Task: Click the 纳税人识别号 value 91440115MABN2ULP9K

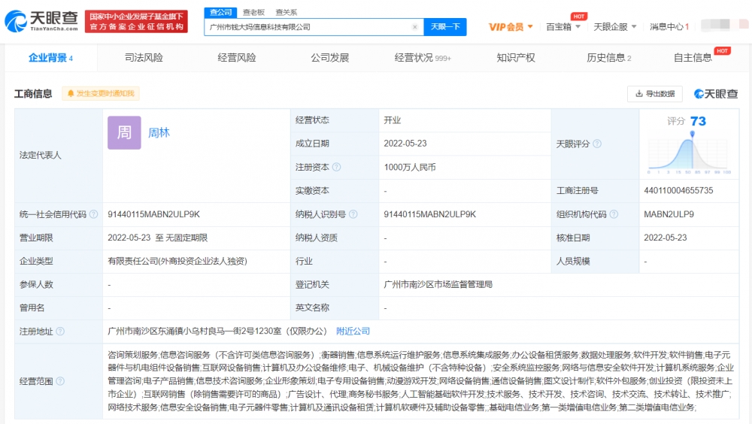Action: coord(429,214)
